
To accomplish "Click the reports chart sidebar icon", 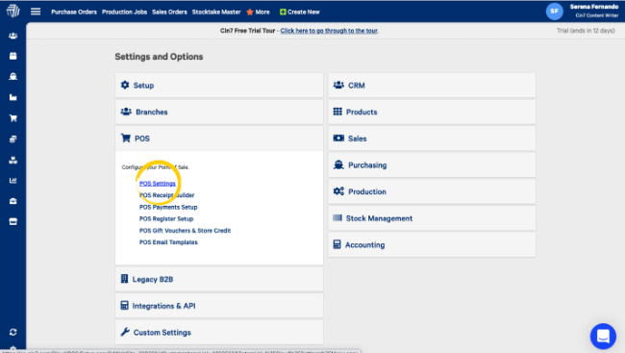I will 13,180.
